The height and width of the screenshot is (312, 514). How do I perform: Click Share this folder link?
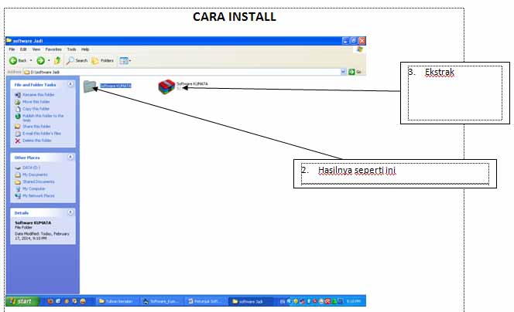click(36, 127)
